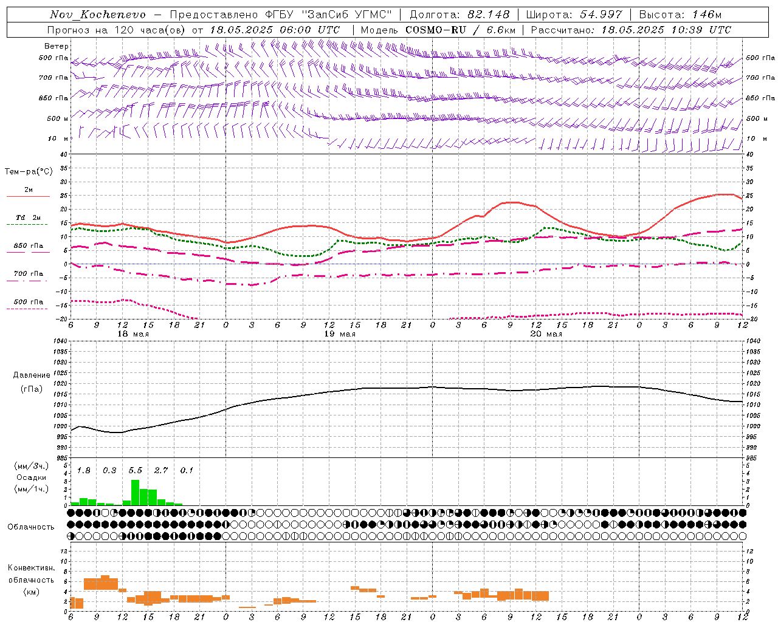
Task: Click the Осадки panel label
Action: (31, 477)
